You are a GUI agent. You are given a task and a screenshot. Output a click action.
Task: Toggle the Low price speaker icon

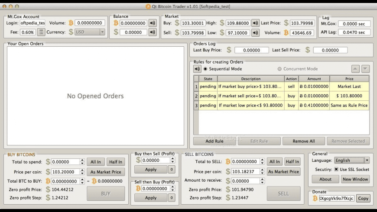(255, 32)
